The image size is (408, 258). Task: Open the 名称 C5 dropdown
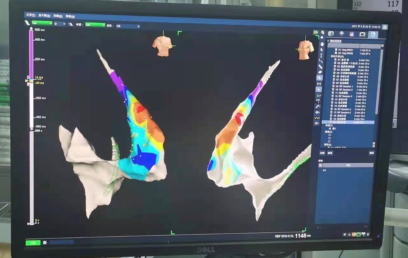[x=128, y=26]
